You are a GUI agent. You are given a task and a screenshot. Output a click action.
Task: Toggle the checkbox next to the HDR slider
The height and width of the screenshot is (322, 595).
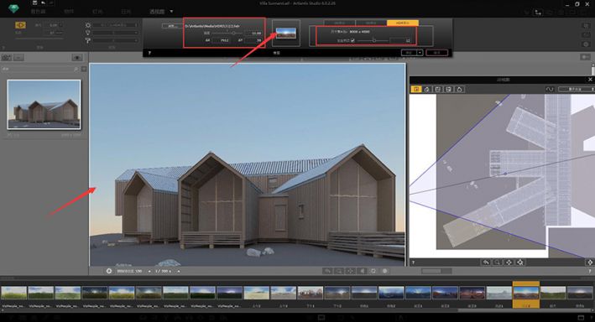coord(352,40)
